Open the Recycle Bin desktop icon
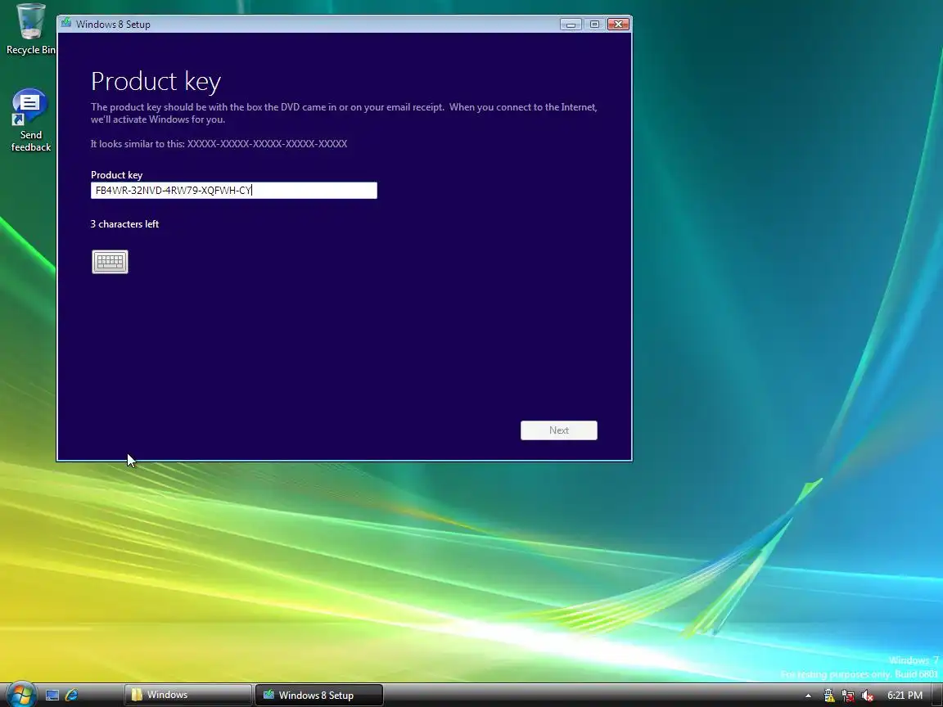This screenshot has height=707, width=943. (x=30, y=29)
